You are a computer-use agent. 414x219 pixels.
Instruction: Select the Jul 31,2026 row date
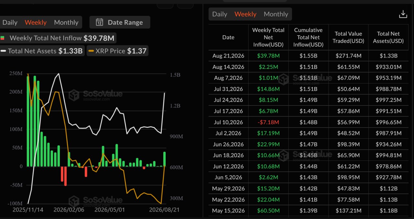point(228,89)
